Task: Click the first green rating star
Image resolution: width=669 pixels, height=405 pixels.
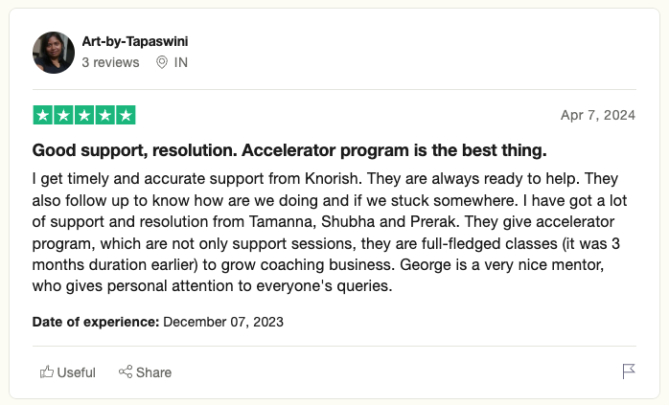Action: [x=43, y=115]
